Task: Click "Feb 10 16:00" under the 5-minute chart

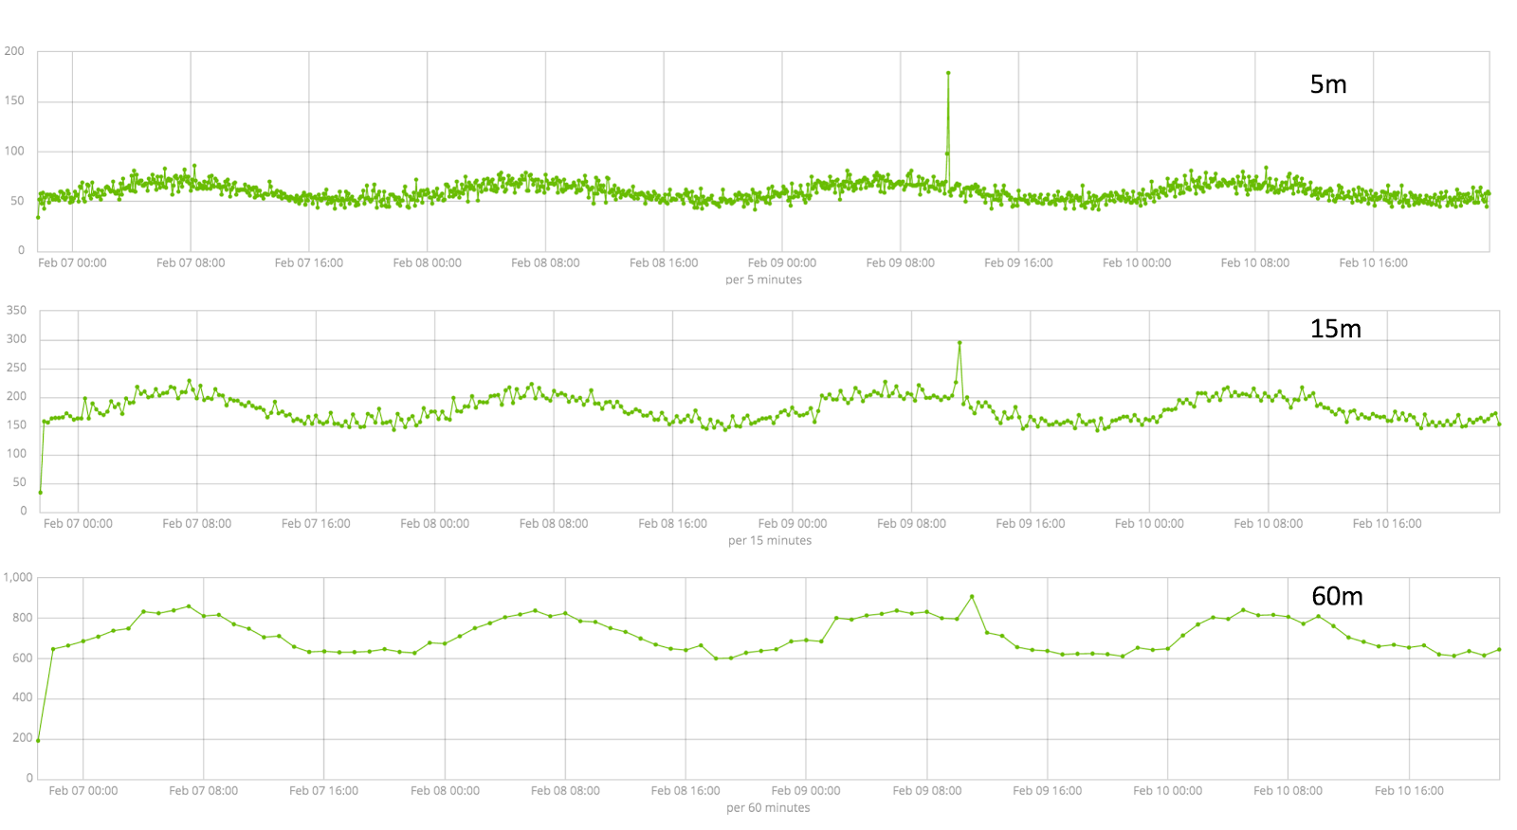Action: 1373,262
